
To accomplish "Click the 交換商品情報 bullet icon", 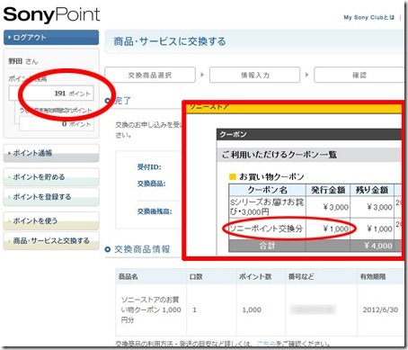I will pyautogui.click(x=108, y=249).
